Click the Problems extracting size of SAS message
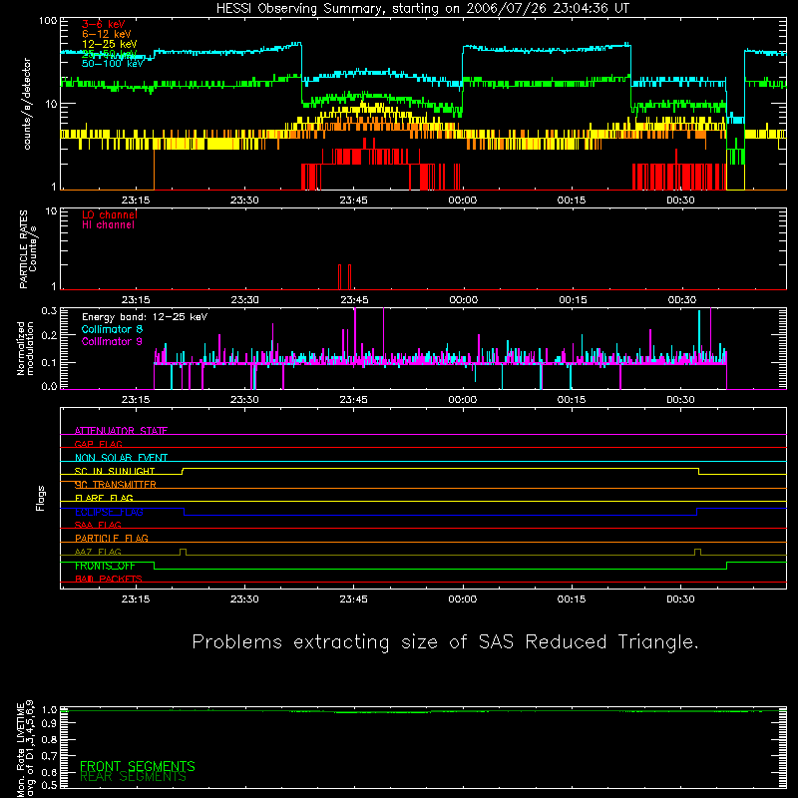 [445, 642]
